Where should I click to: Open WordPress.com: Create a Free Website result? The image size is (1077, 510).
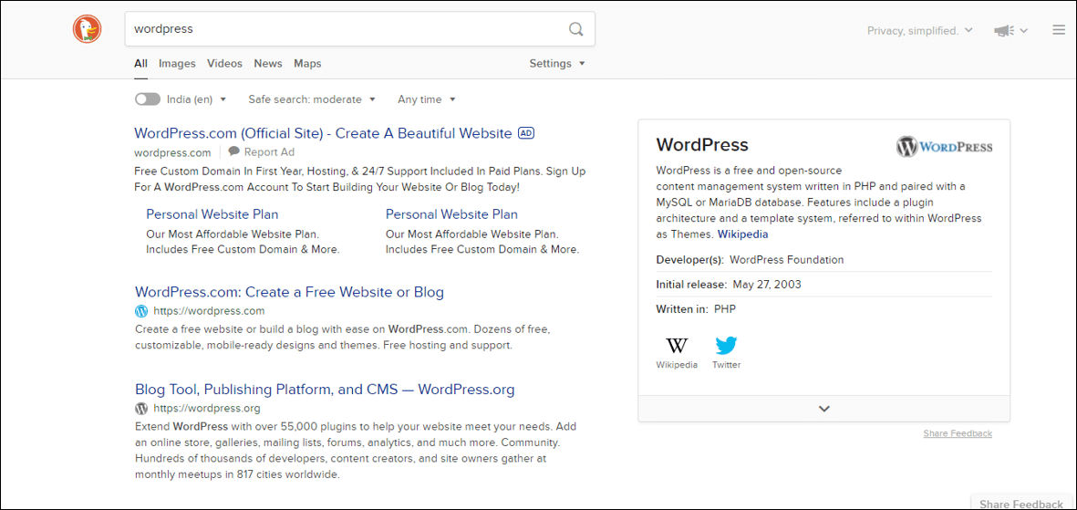point(289,292)
